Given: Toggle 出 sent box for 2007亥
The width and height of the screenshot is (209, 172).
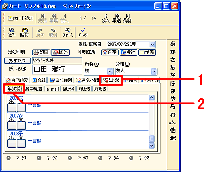Looking at the screenshot, I should 12,126.
